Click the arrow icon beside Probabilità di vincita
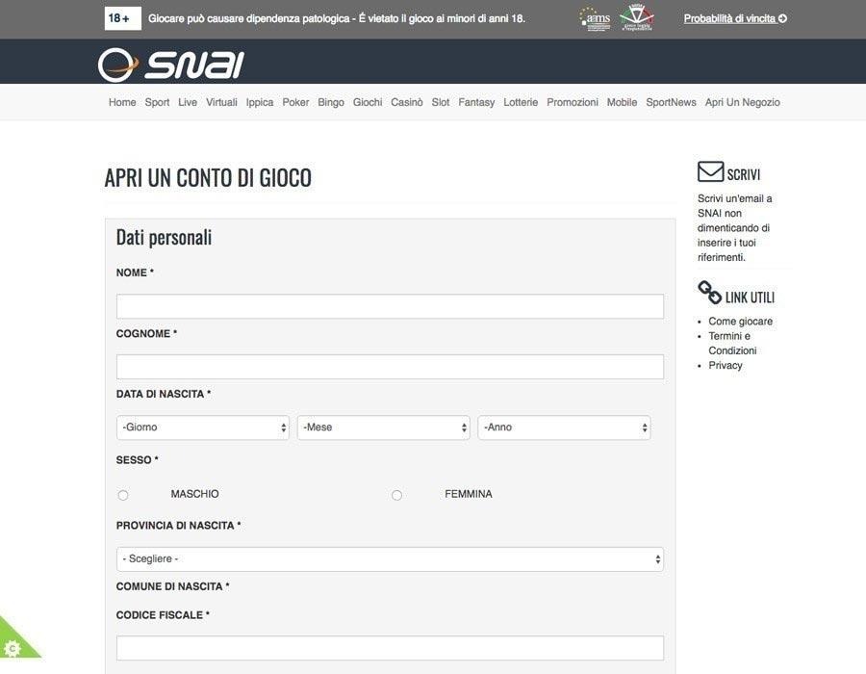The image size is (866, 674). coord(781,16)
